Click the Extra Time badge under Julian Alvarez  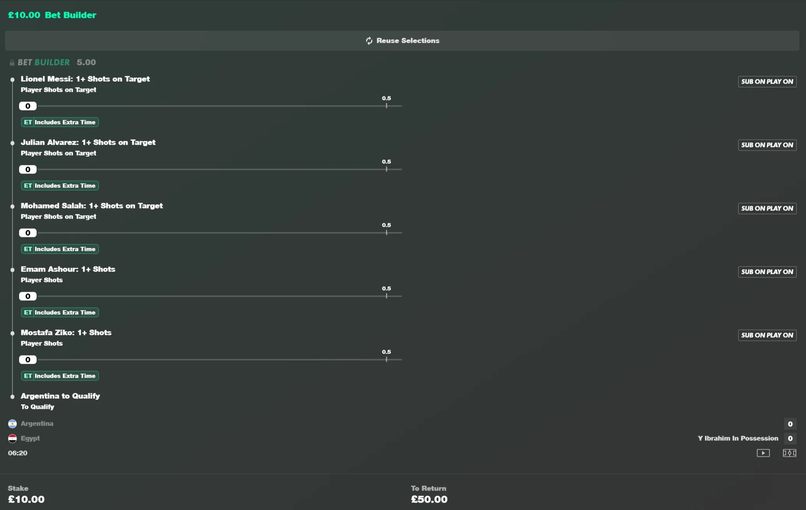(x=60, y=186)
